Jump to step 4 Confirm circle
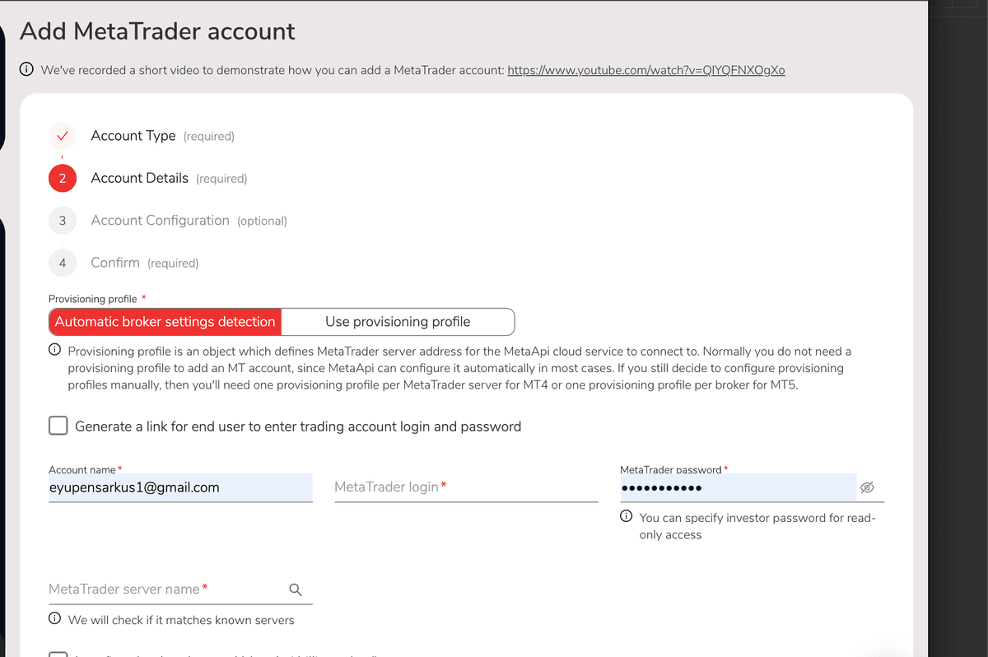Viewport: 988px width, 657px height. 63,263
